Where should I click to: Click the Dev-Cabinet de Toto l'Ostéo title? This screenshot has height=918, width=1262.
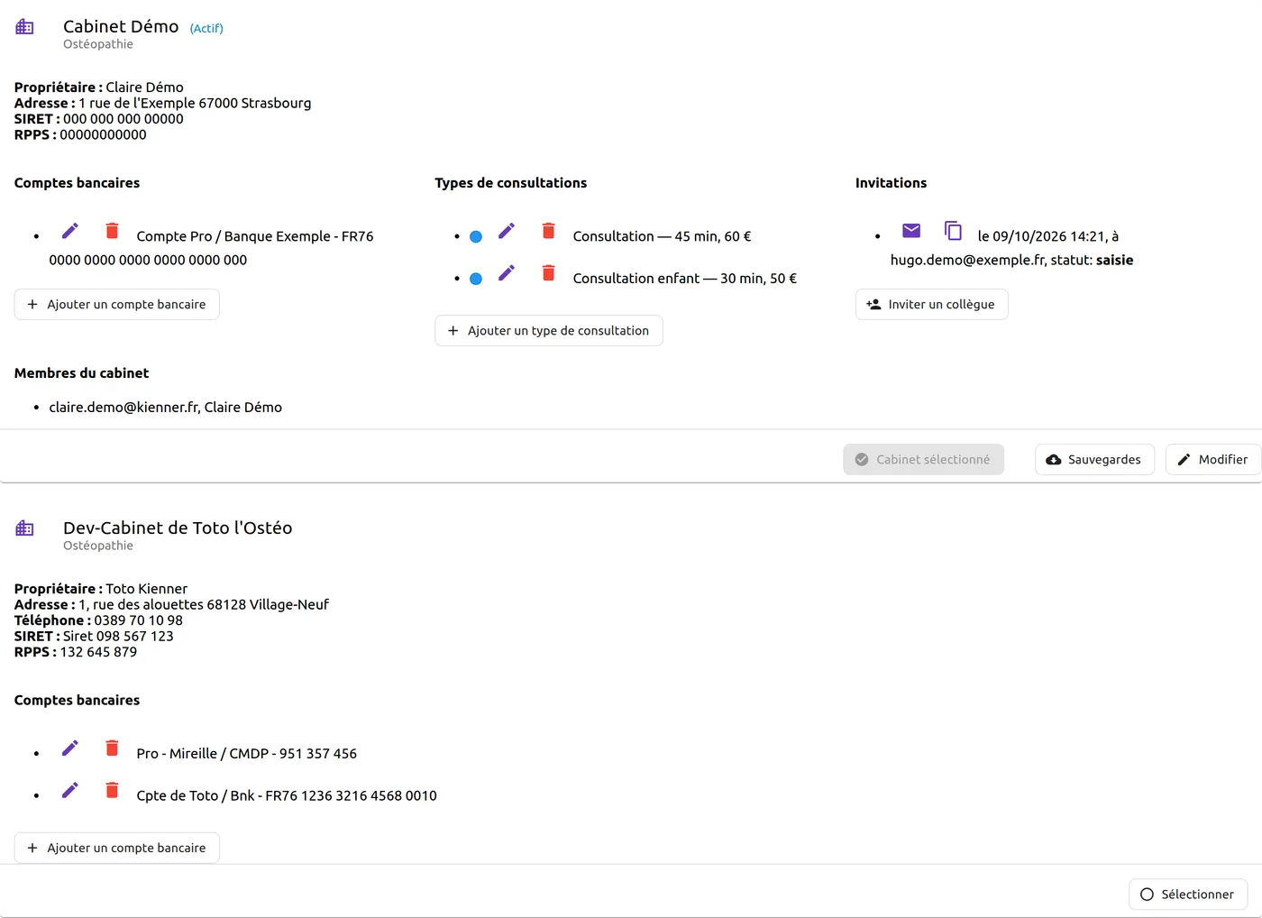click(178, 528)
